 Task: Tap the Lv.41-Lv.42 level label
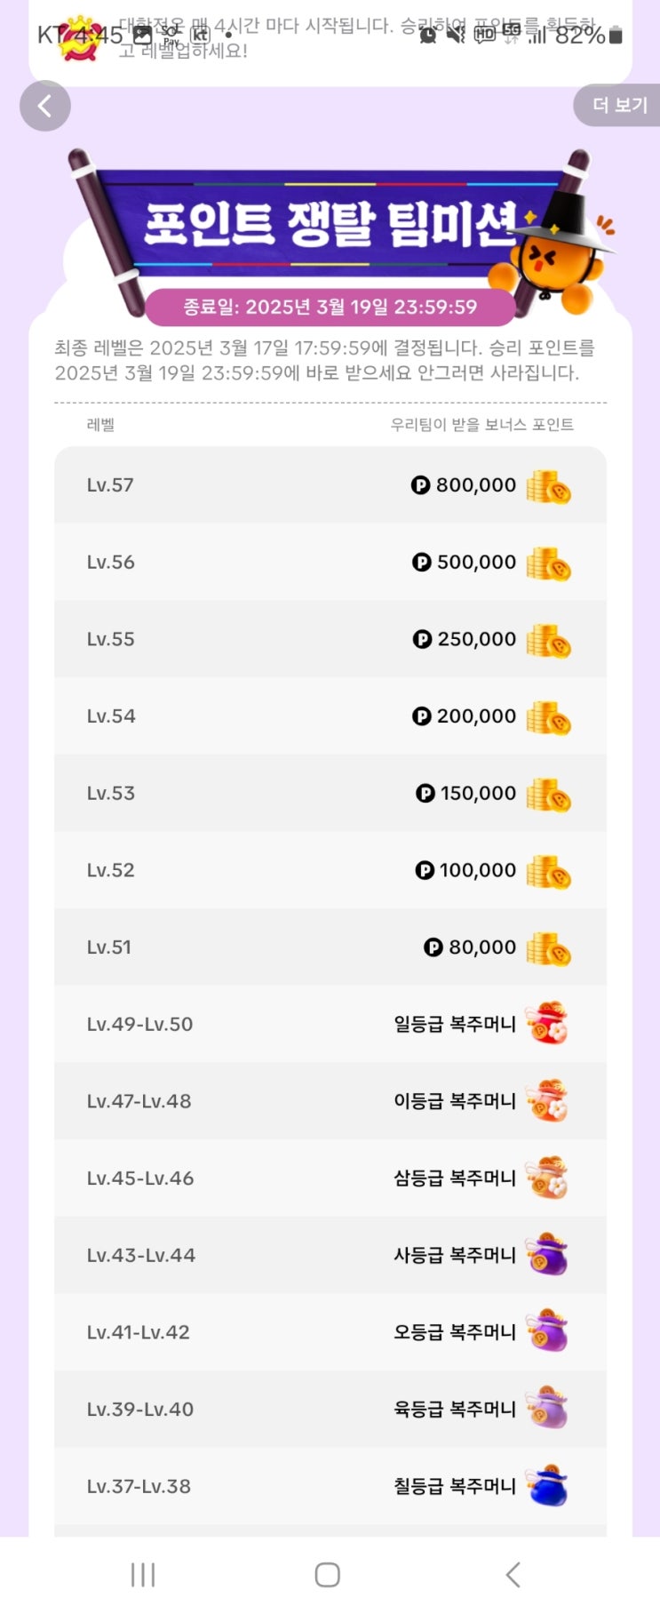point(139,1332)
